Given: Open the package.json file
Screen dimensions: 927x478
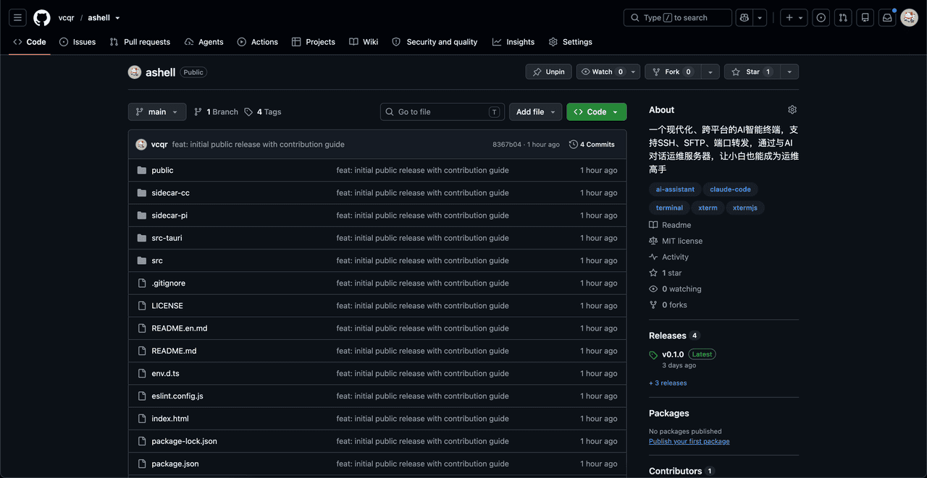Looking at the screenshot, I should tap(175, 464).
